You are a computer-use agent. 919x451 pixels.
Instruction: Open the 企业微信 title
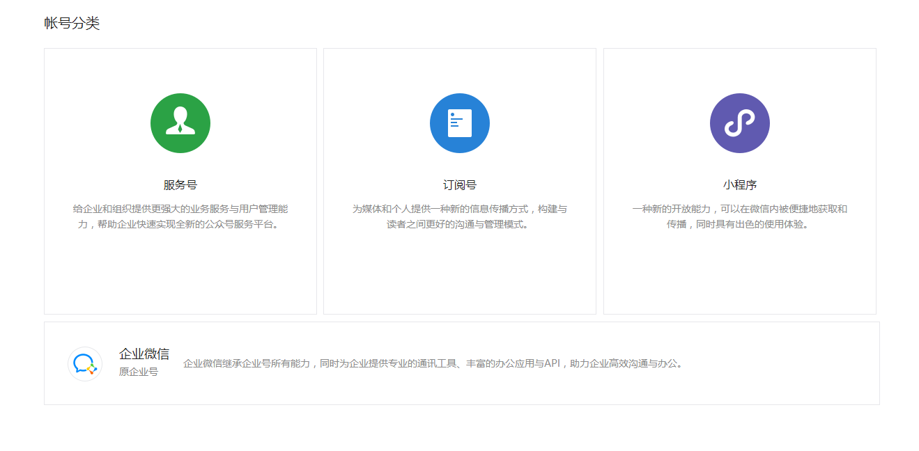pyautogui.click(x=144, y=354)
